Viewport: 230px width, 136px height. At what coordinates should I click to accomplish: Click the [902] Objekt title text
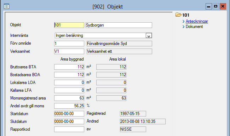(108, 7)
